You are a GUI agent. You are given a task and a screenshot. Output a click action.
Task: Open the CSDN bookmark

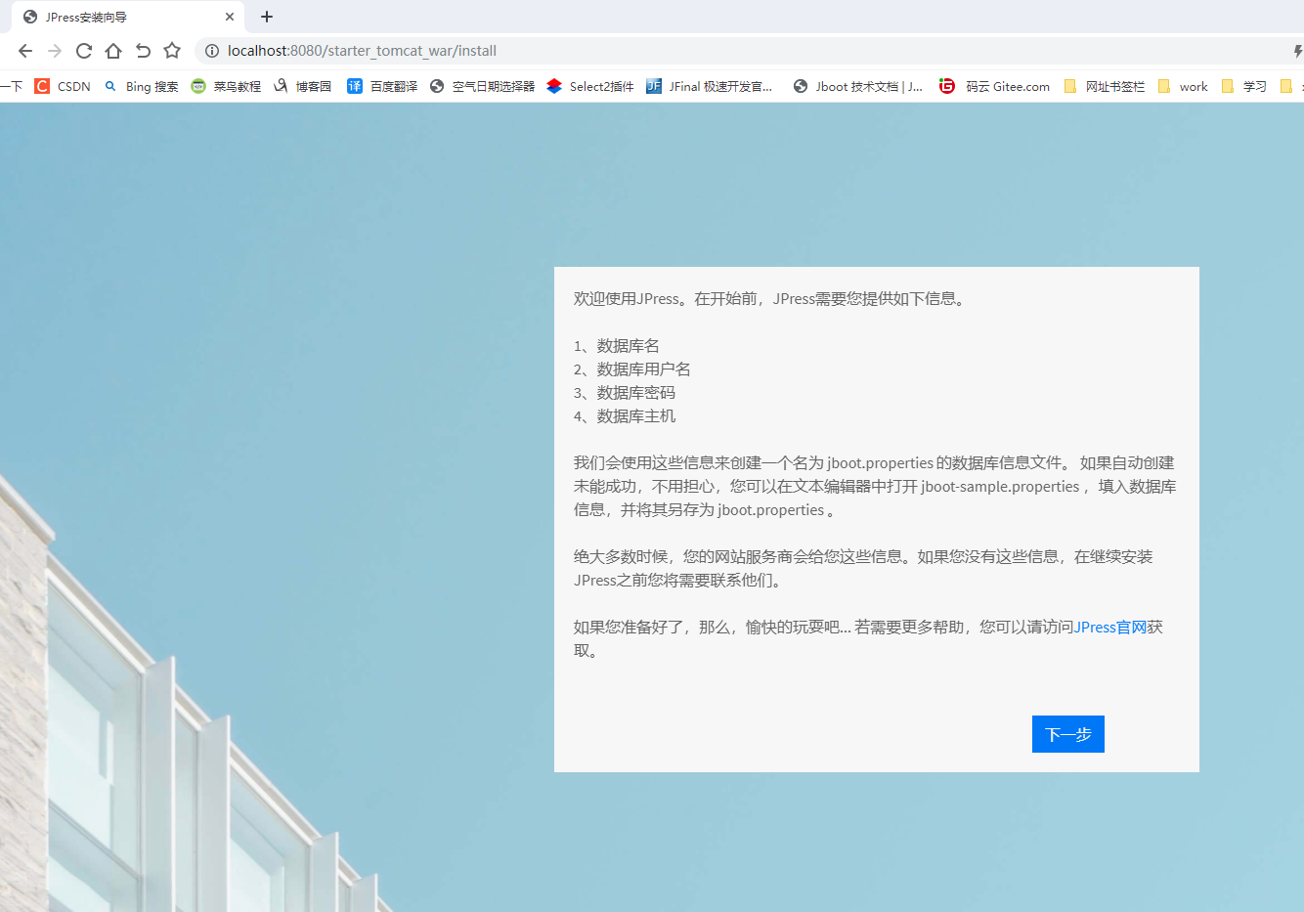point(63,86)
